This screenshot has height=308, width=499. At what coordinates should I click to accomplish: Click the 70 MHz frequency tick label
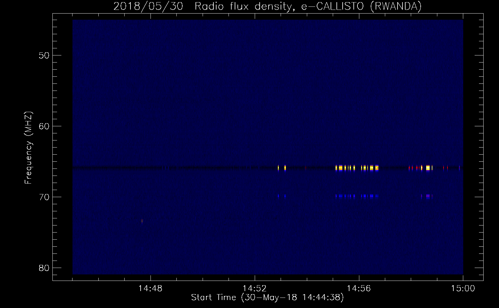[x=44, y=197]
